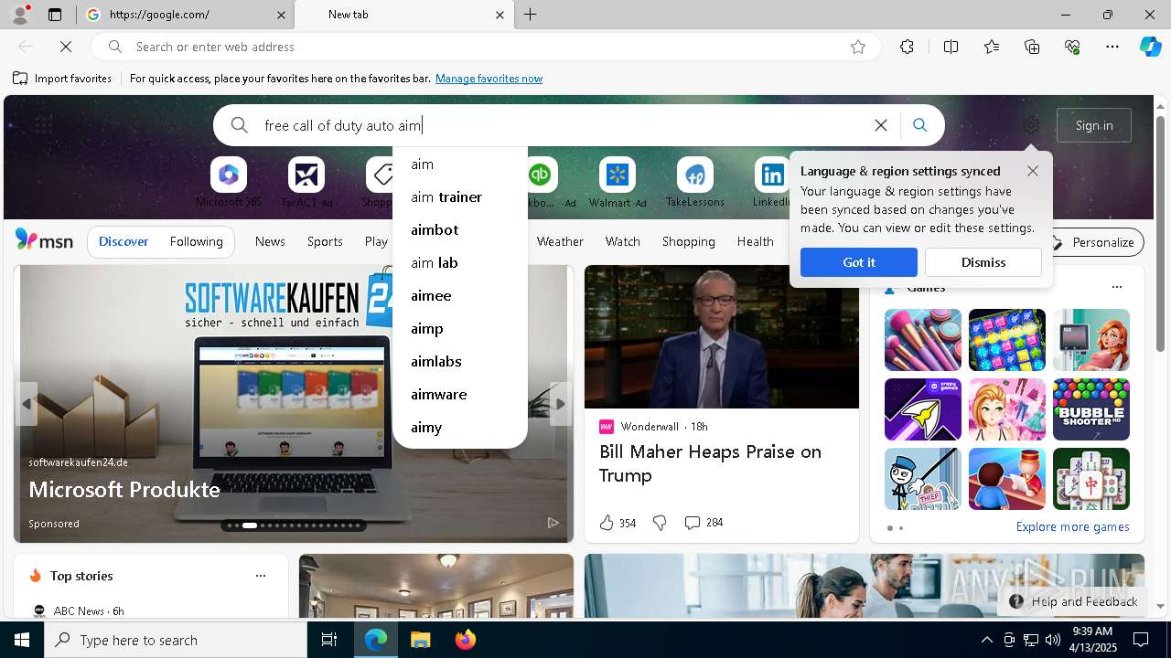Open Watch menu item
The width and height of the screenshot is (1171, 658).
(623, 241)
